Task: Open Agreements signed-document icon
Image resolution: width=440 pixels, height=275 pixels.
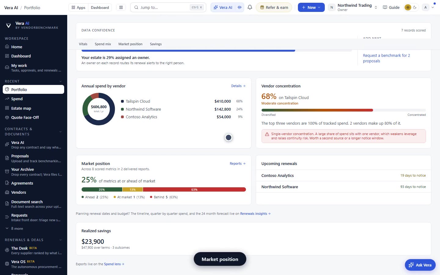Action: [7, 183]
